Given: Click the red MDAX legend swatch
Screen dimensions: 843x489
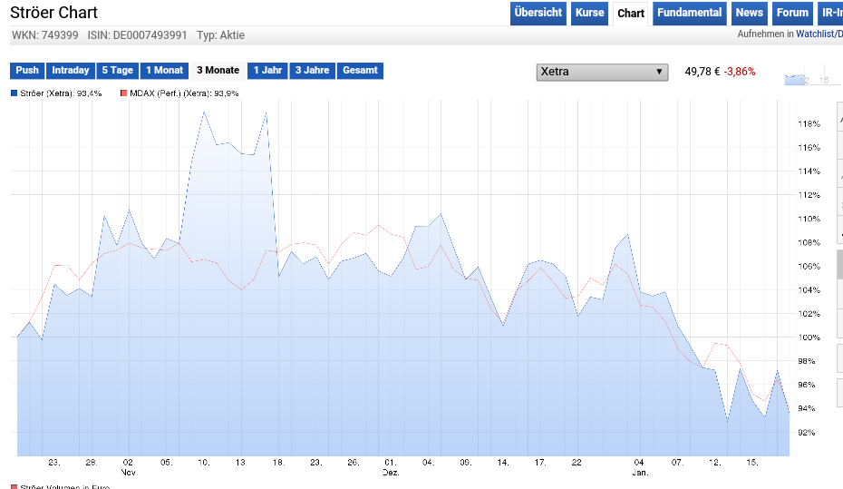Looking at the screenshot, I should pos(123,93).
